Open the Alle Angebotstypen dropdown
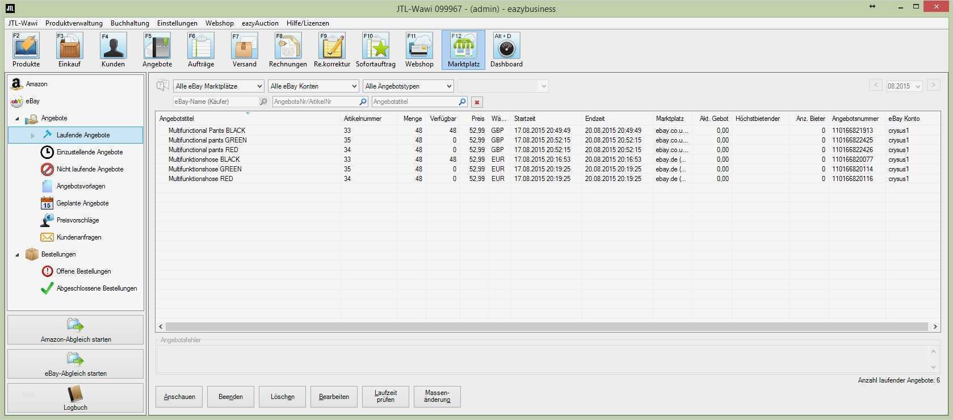Screen dimensions: 953x420 (x=408, y=86)
